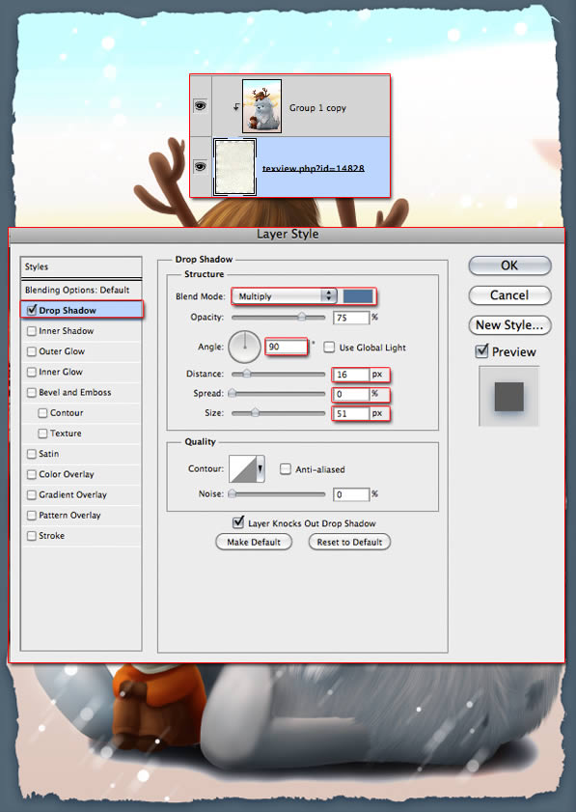Open the Contour curve picker thumbnail
Screen dimensions: 576x812
[x=243, y=468]
